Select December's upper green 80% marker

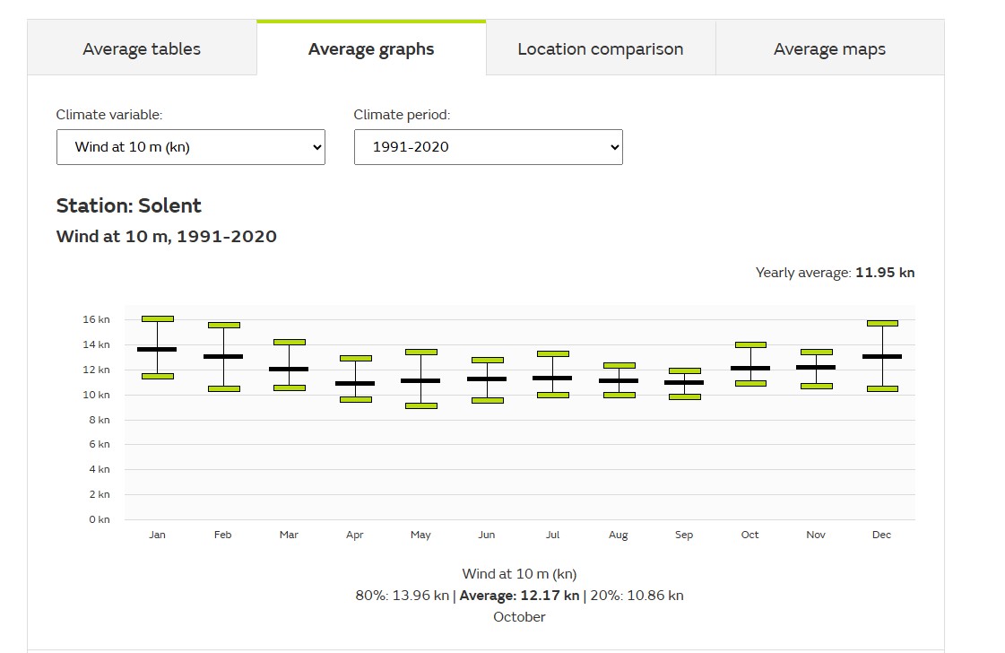click(x=882, y=323)
